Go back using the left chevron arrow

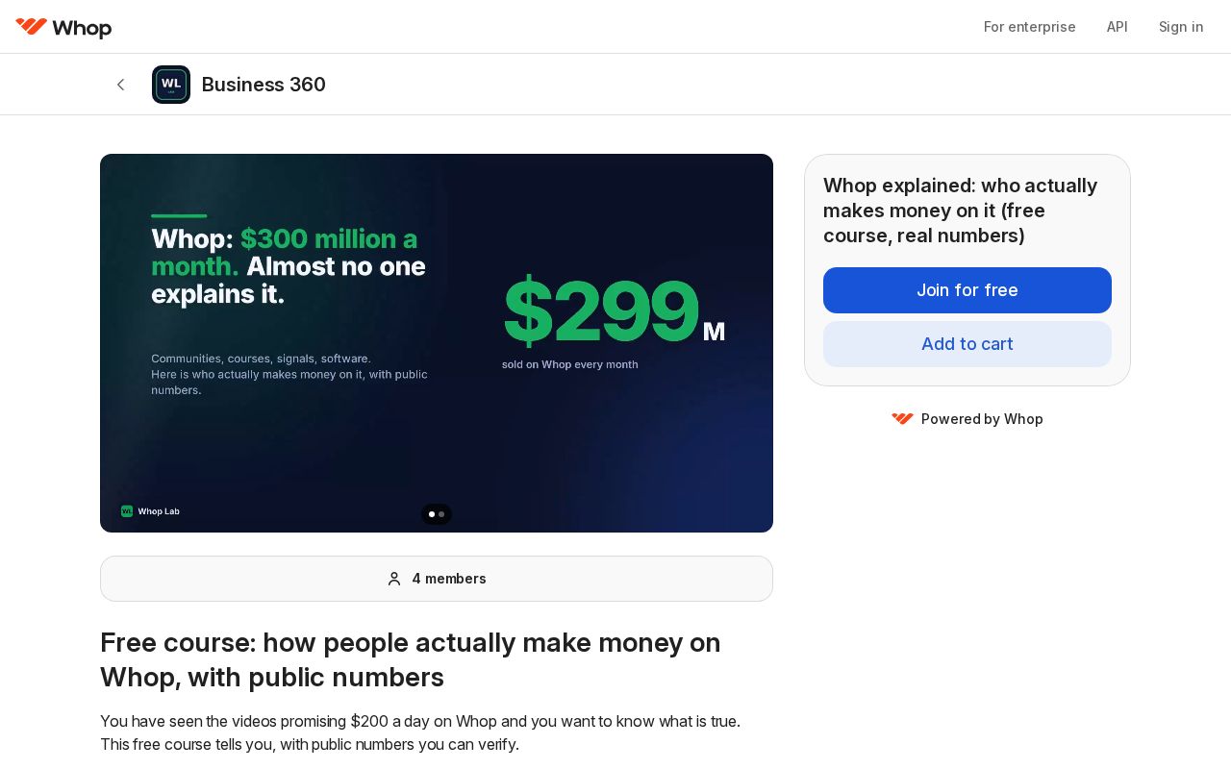120,85
